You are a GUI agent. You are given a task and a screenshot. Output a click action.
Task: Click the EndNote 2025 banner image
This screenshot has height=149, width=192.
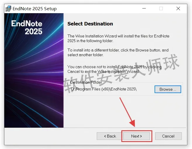(34, 70)
